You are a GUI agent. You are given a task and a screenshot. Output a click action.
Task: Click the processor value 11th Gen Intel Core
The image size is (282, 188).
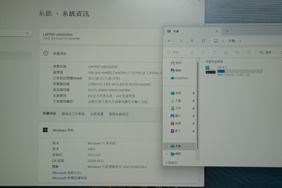pyautogui.click(x=125, y=73)
